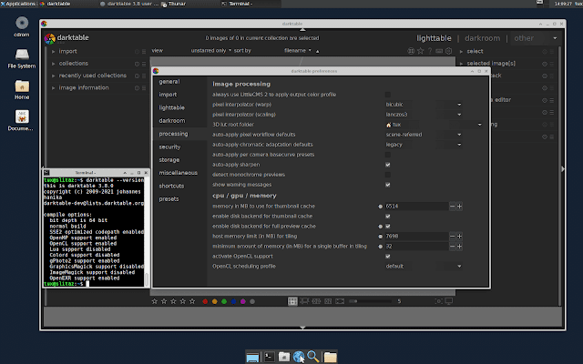Open presets menu icon of collections module
583x364 pixels.
(144, 64)
